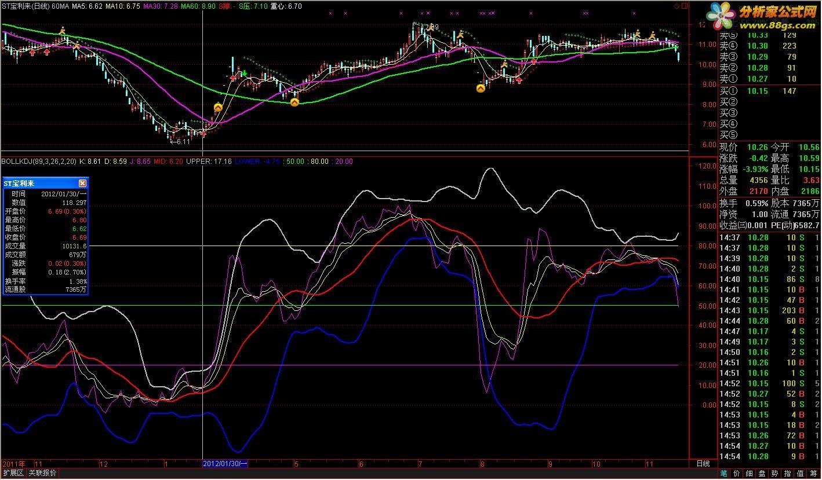Viewport: 822px width, 480px height.
Task: Click the 6.11 low price label on chart
Action: (x=183, y=141)
